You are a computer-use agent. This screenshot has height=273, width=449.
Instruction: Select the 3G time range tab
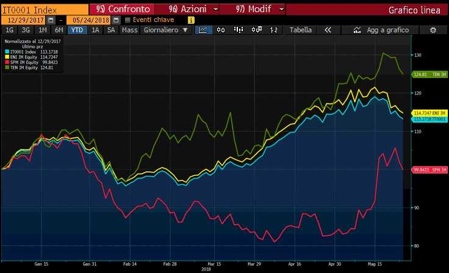coord(26,30)
